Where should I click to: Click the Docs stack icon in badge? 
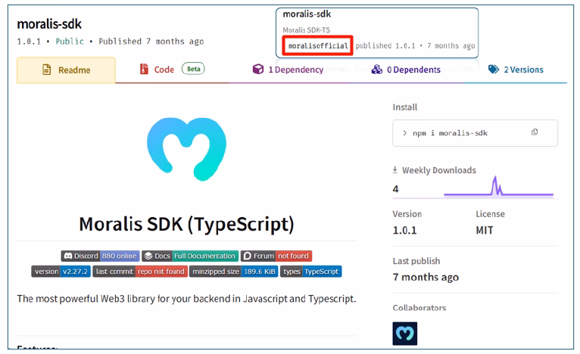[148, 256]
